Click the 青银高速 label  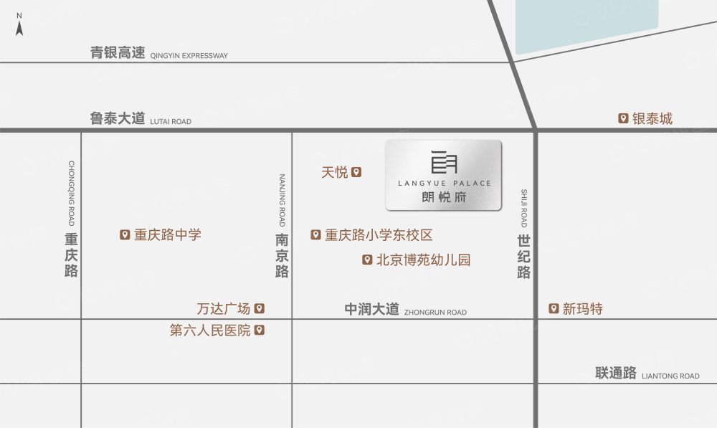(x=118, y=52)
